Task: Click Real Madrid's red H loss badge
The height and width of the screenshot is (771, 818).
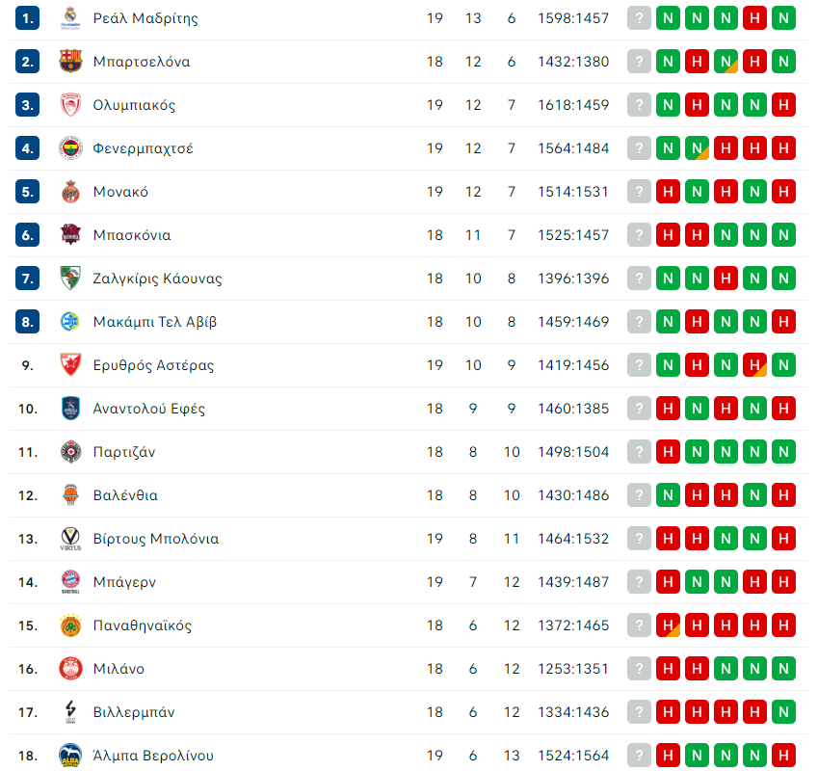Action: (754, 18)
